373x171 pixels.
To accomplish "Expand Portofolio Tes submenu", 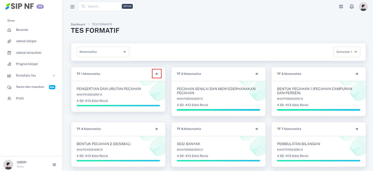I will coord(54,75).
